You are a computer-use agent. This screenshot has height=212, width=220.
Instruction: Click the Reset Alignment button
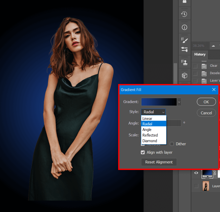[159, 162]
